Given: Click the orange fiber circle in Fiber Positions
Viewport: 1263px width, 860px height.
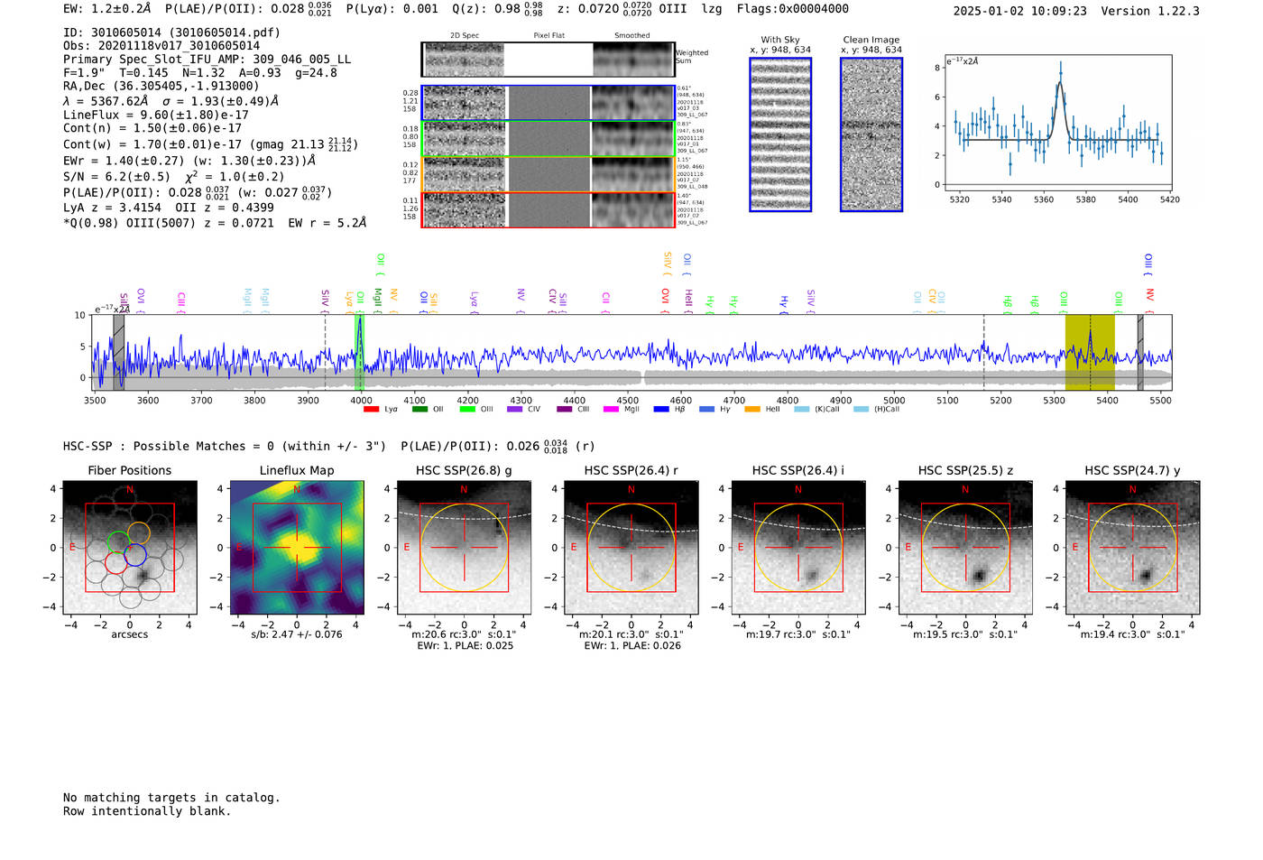Looking at the screenshot, I should pos(138,532).
